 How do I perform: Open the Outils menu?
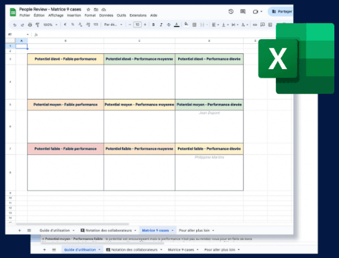click(121, 15)
